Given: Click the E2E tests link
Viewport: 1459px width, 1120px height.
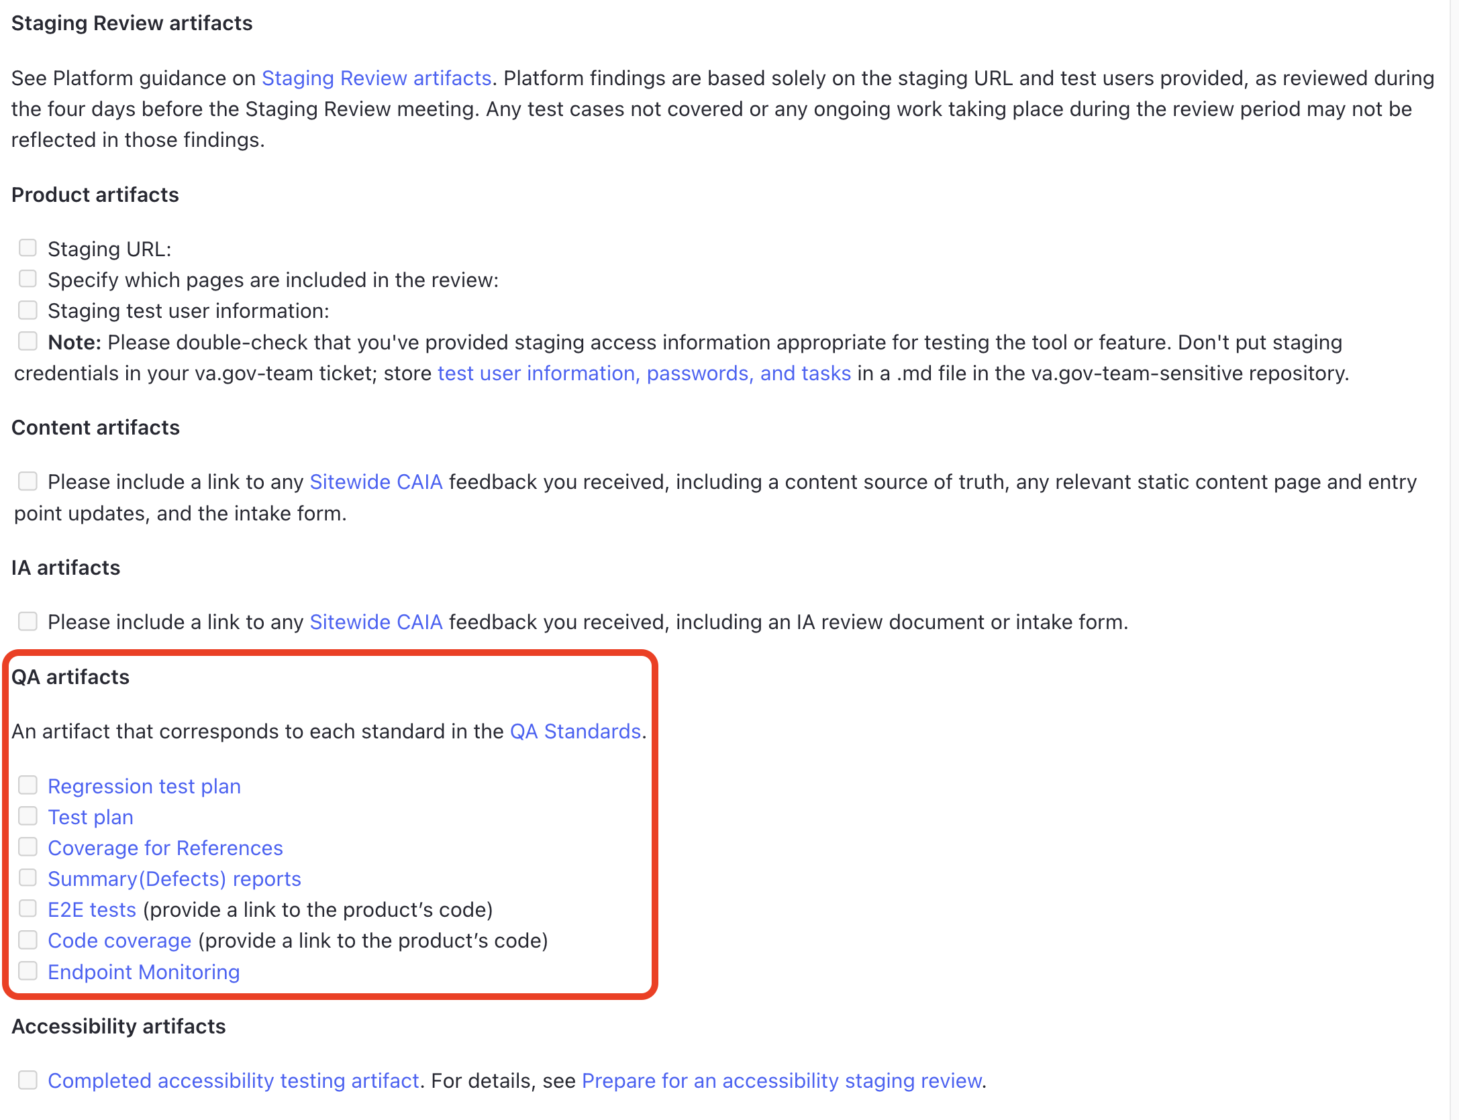Looking at the screenshot, I should (x=92, y=909).
